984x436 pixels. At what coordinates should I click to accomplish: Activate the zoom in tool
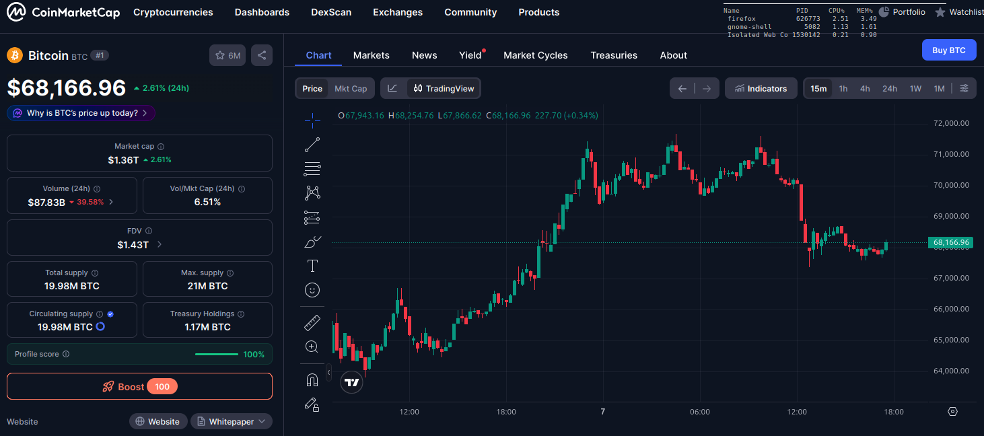[312, 347]
